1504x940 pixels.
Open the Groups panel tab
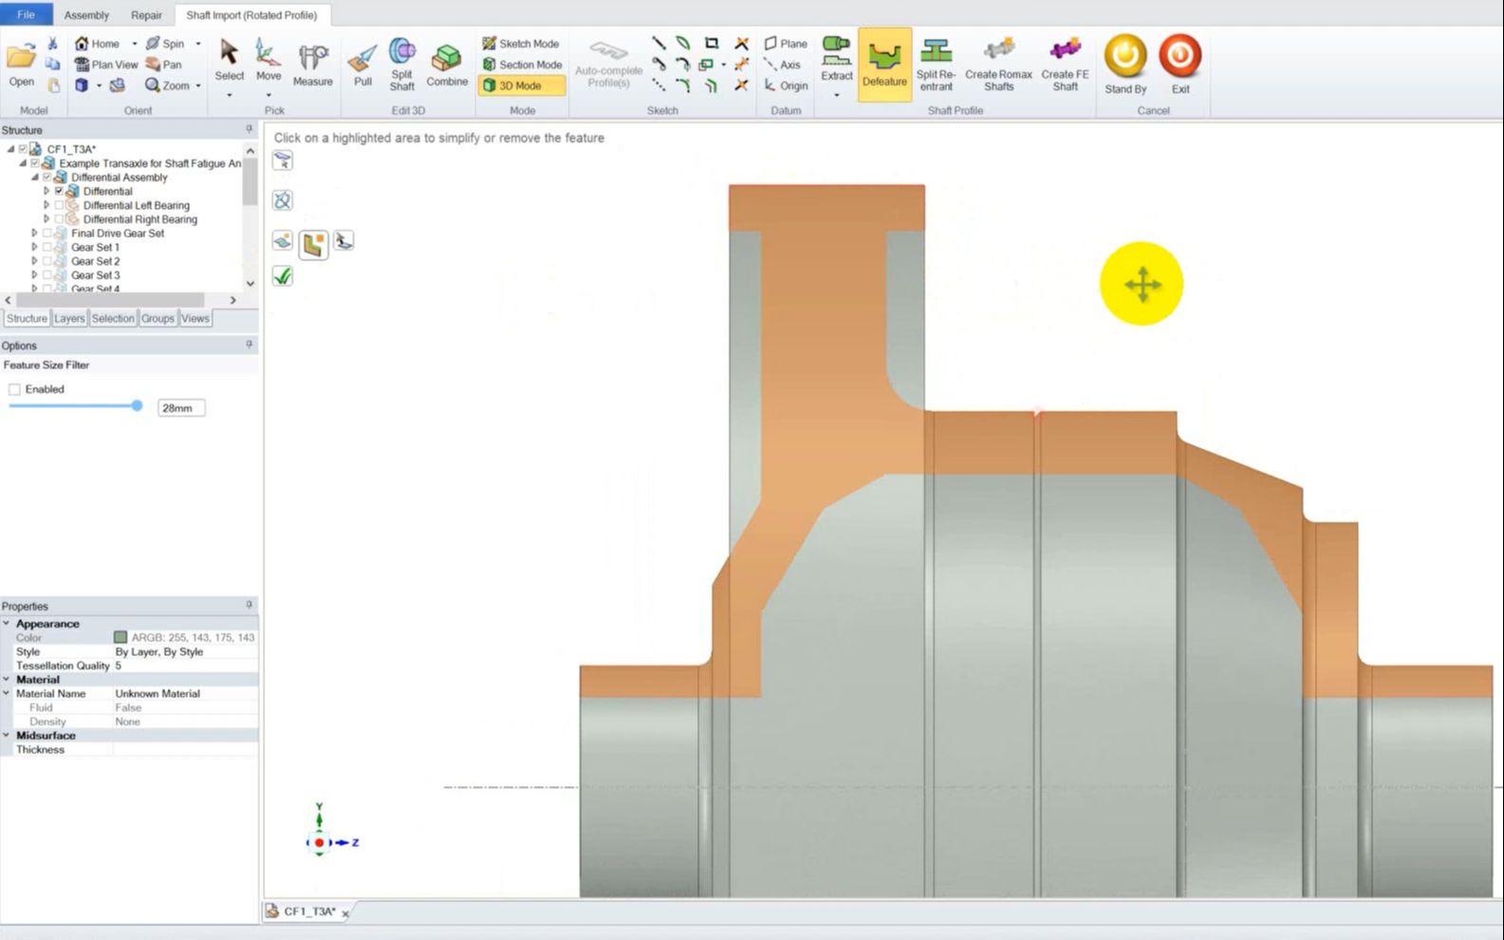[x=158, y=319]
